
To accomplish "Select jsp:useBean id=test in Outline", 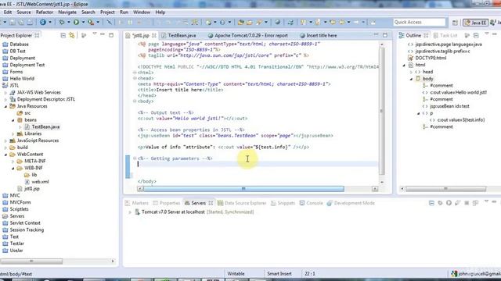I will pyautogui.click(x=449, y=106).
